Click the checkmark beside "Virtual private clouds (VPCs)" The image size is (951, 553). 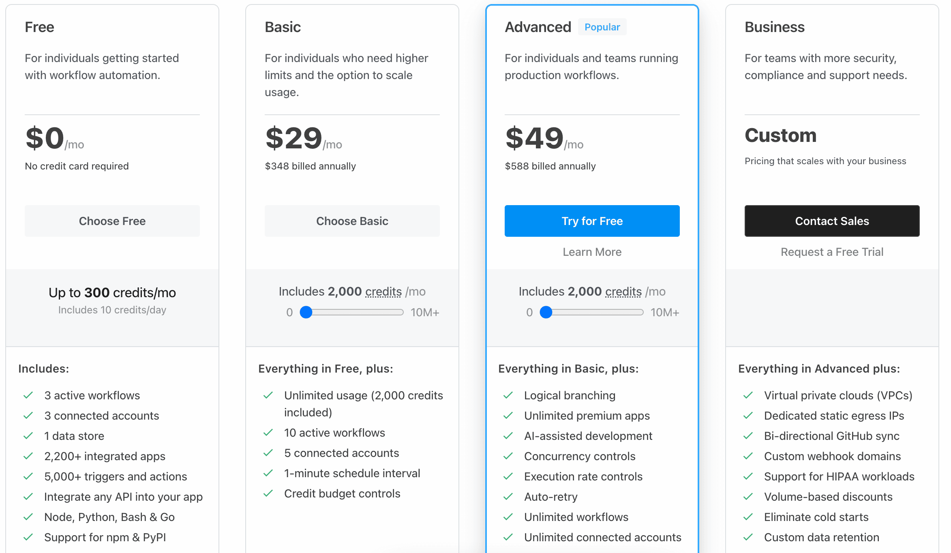(x=748, y=395)
